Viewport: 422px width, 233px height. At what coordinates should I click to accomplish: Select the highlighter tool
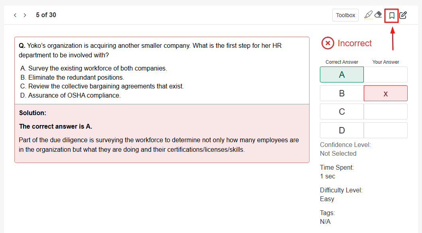tap(369, 15)
